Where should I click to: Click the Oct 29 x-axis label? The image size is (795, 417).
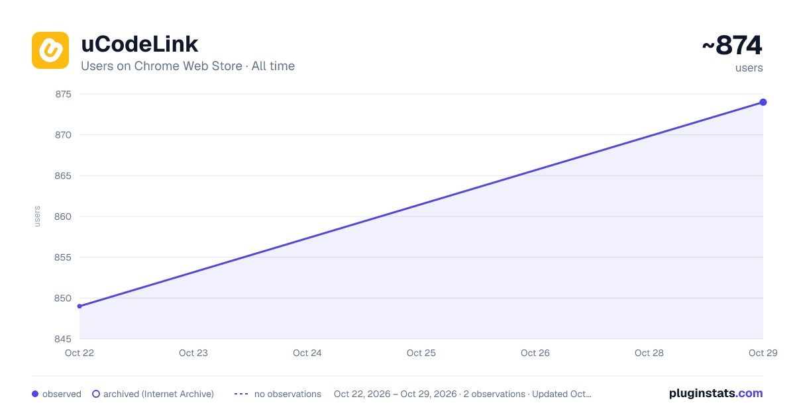763,353
